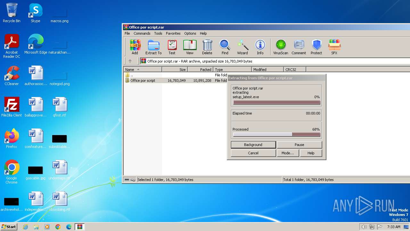This screenshot has height=231, width=410.
Task: Click the Internet Explorer taskbar icon
Action: coord(25,227)
